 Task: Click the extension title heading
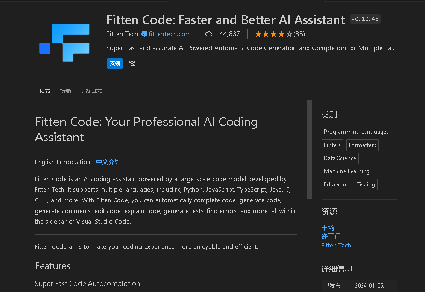tap(225, 20)
